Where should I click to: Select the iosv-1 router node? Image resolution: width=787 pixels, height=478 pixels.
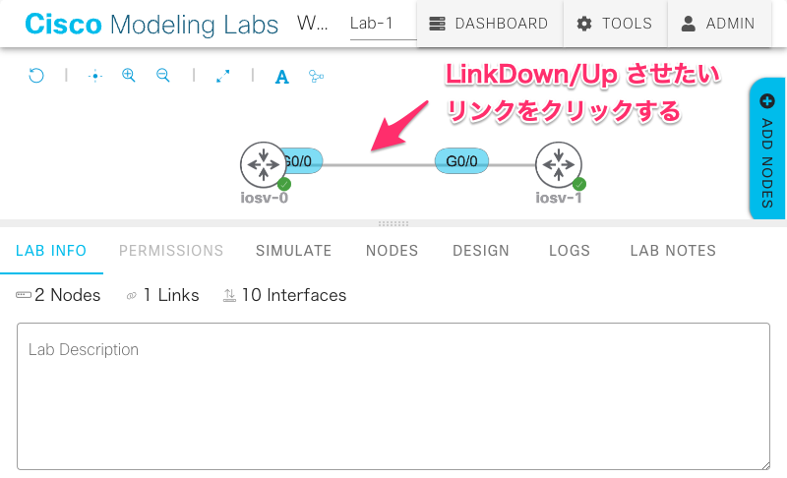[559, 164]
